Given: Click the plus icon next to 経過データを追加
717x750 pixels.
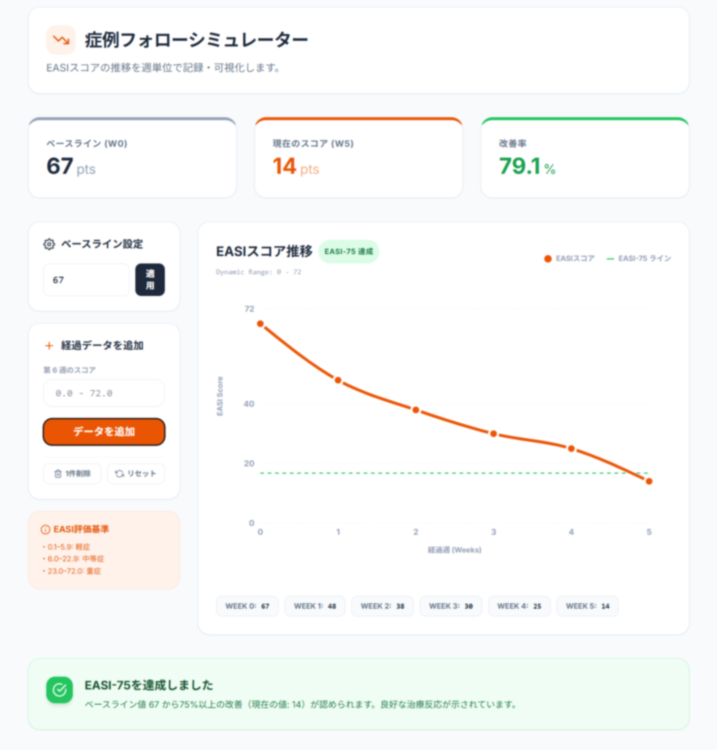Looking at the screenshot, I should [x=49, y=346].
